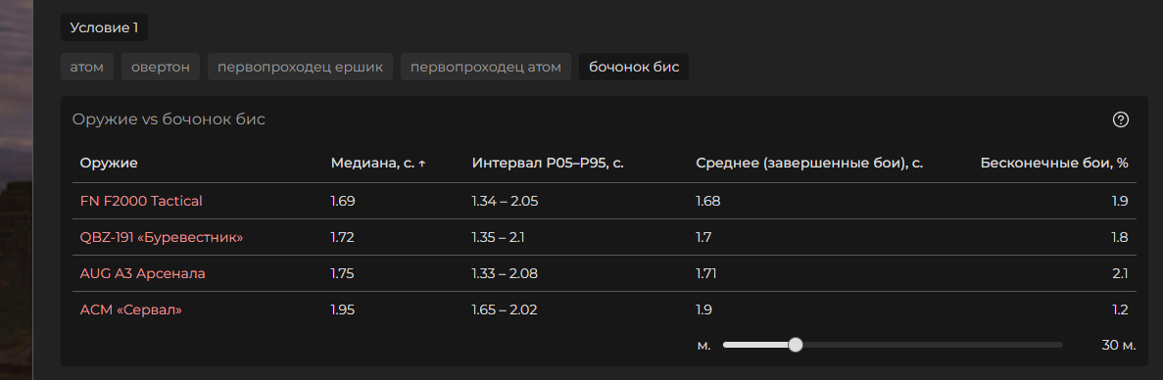This screenshot has height=380, width=1163.
Task: Select the первопроходец ершик tab
Action: coord(300,67)
